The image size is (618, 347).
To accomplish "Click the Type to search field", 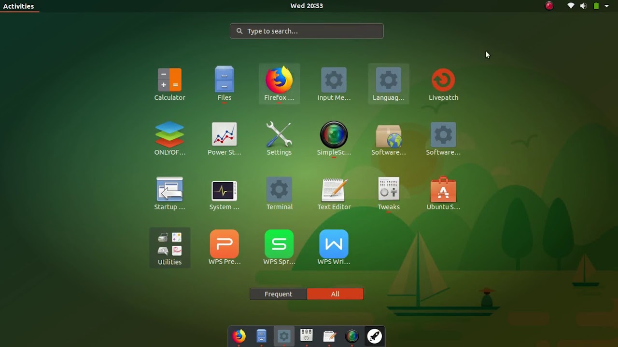I will tap(307, 31).
